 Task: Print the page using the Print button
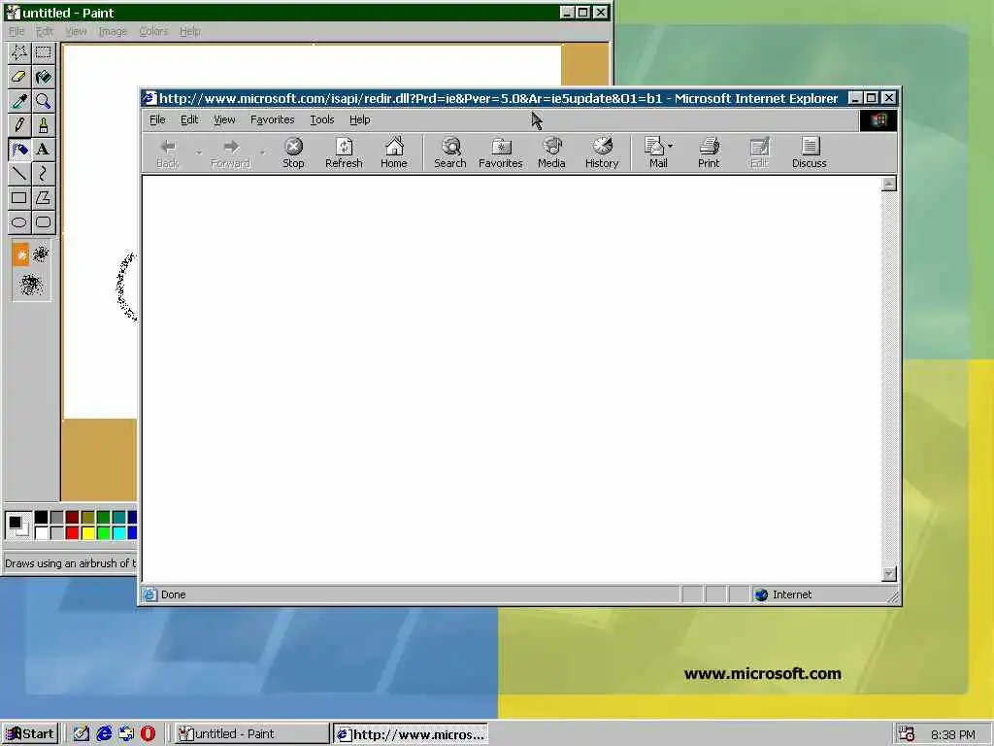pyautogui.click(x=709, y=153)
